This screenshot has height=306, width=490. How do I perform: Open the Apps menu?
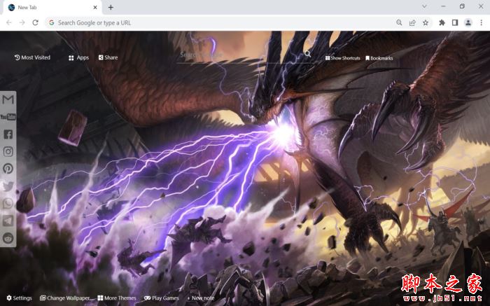[78, 57]
